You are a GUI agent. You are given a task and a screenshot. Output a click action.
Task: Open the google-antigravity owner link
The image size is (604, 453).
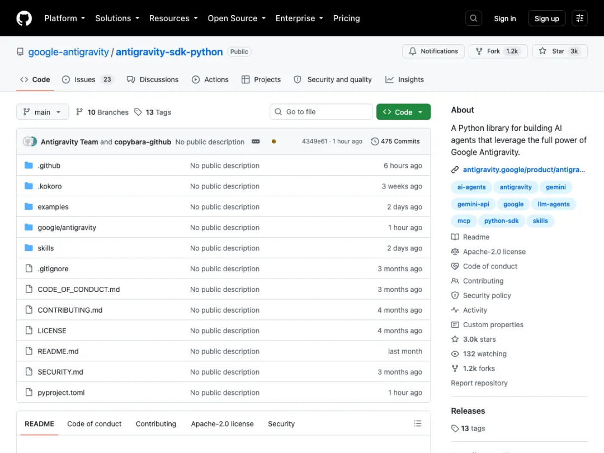click(x=69, y=52)
